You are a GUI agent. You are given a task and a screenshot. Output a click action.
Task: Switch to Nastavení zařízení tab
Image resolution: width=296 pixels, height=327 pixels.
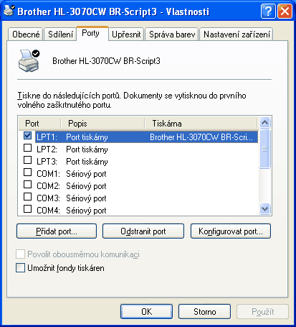[x=237, y=34]
